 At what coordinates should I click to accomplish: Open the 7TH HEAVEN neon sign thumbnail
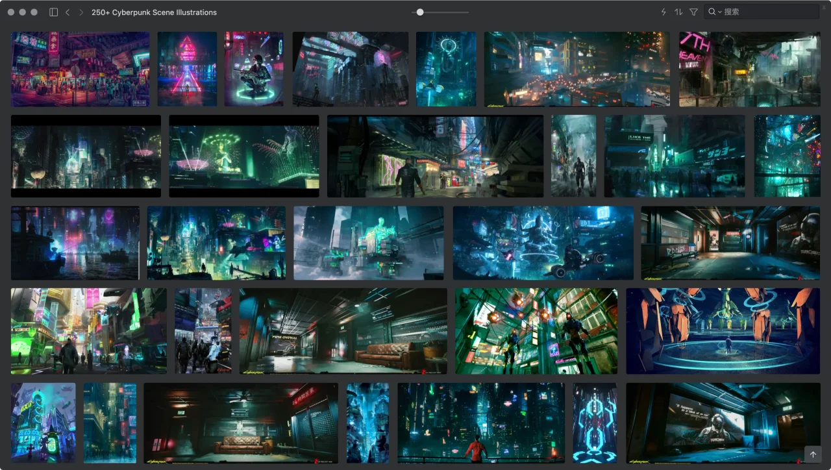click(750, 69)
